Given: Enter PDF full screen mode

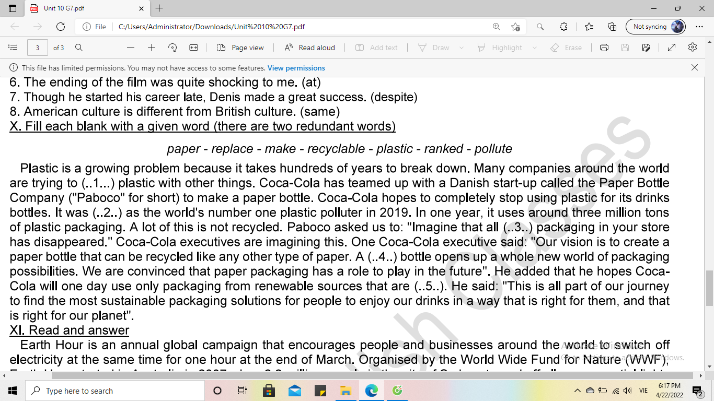Looking at the screenshot, I should (x=672, y=48).
